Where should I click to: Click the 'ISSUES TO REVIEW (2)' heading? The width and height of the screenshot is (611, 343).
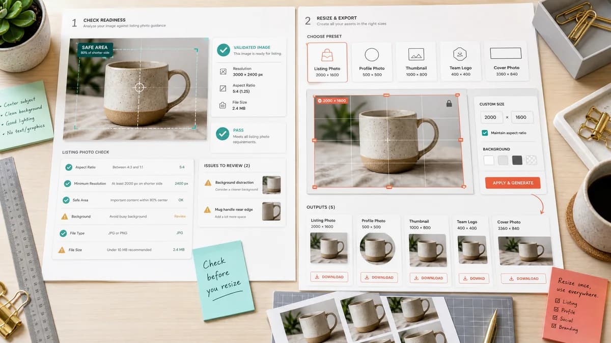[x=227, y=166]
